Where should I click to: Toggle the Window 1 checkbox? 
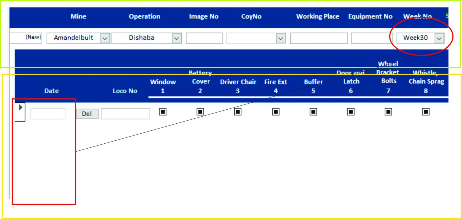pos(163,112)
